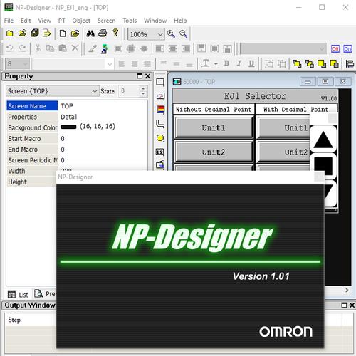Viewport: 356px width, 356px height.
Task: Select the Screen Name property row
Action: [x=77, y=106]
